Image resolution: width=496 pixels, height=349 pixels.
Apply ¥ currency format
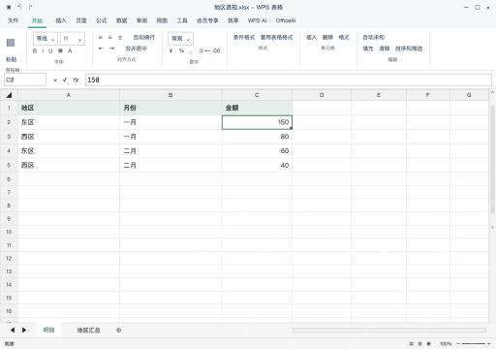(x=170, y=51)
